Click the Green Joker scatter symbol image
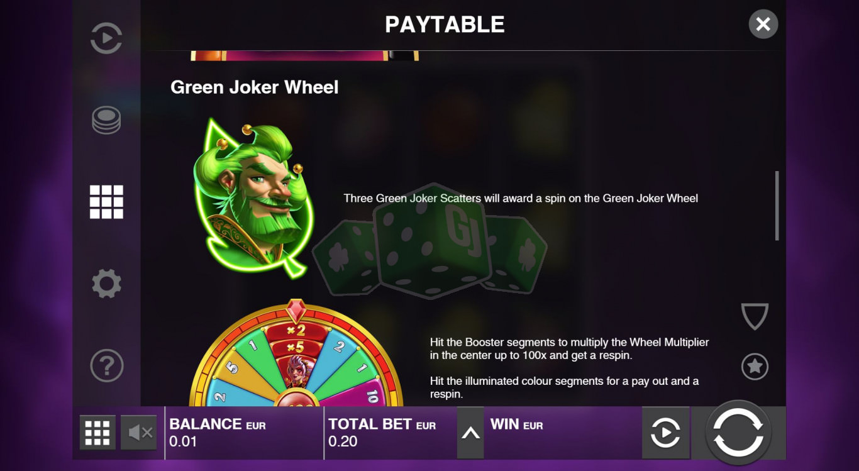This screenshot has height=471, width=859. click(250, 196)
